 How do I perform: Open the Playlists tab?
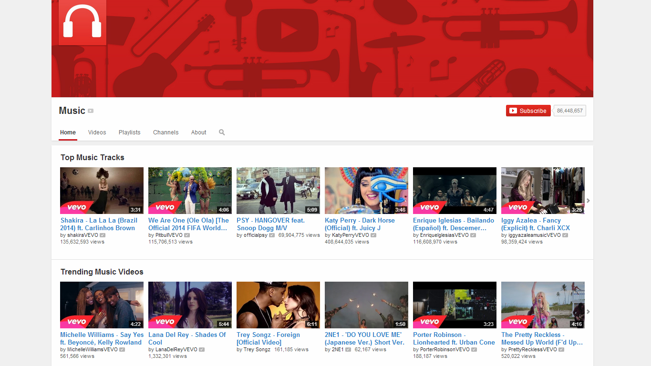[129, 132]
